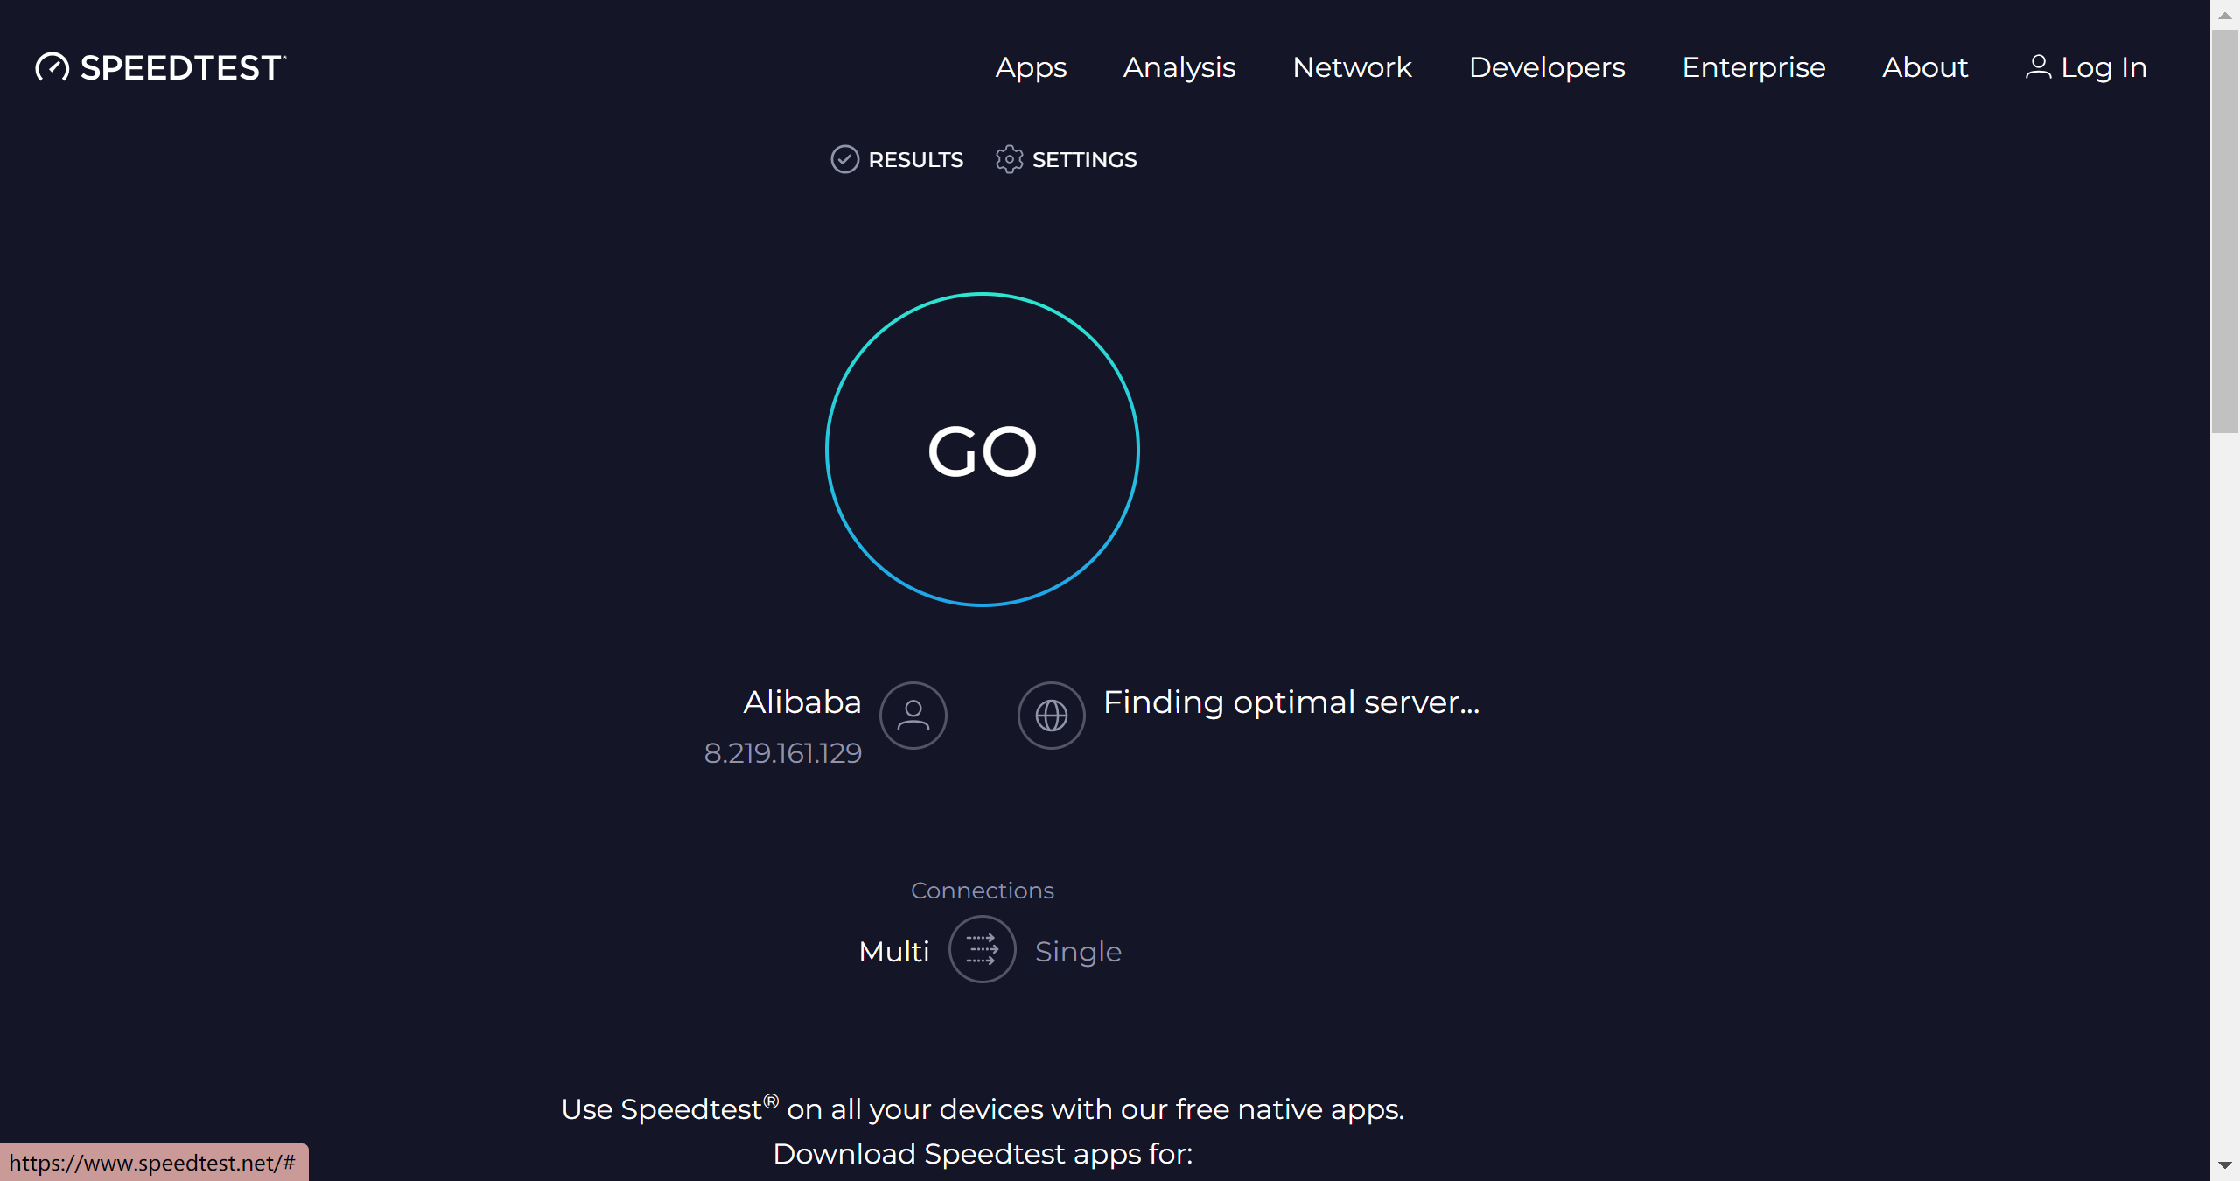The width and height of the screenshot is (2240, 1181).
Task: Expand the Network navigation menu
Action: point(1352,67)
